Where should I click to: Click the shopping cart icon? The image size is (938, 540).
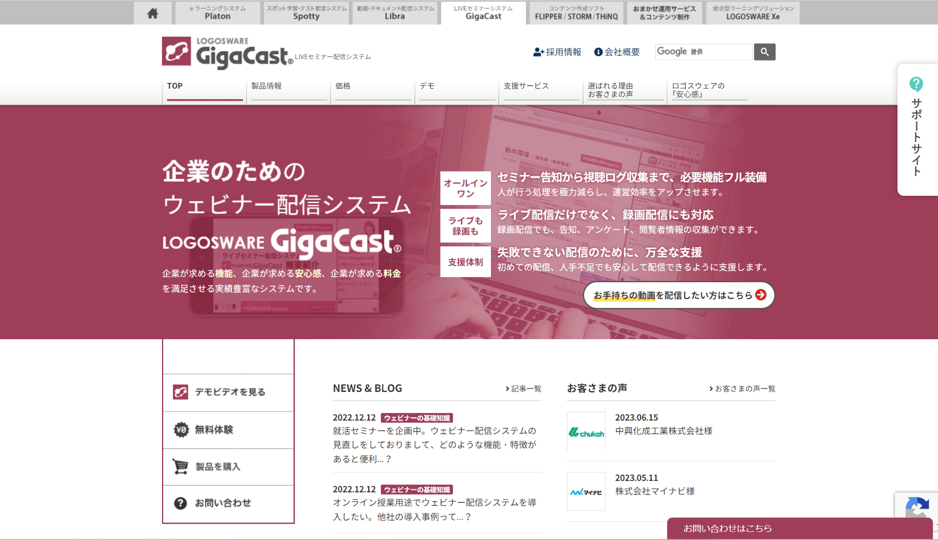[180, 466]
